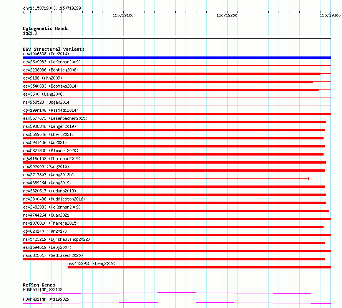Screen dimensions: 342x308
Task: Click nsv4744264 (Quan2021) label
Action: (x=47, y=215)
